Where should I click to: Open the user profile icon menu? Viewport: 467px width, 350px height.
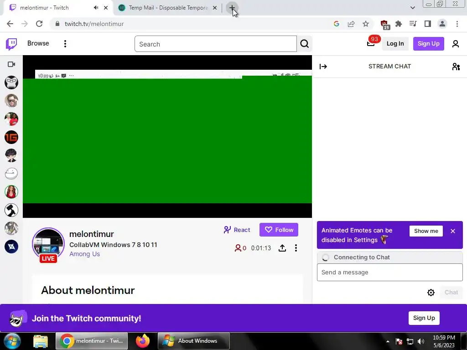[456, 44]
